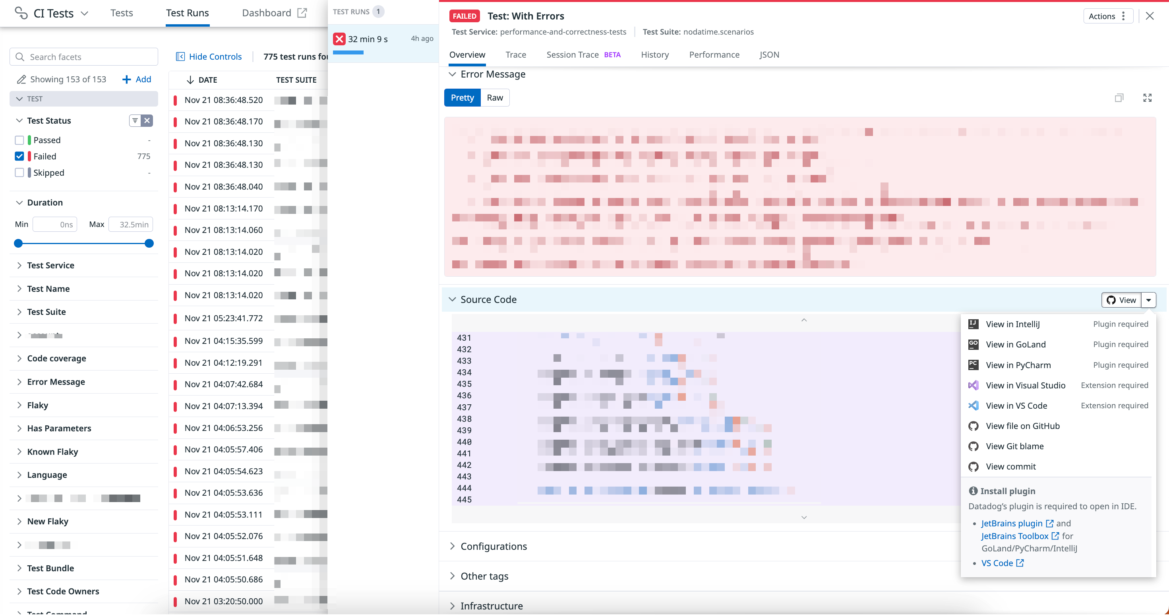Image resolution: width=1169 pixels, height=615 pixels.
Task: Open the JSON tab
Action: [x=769, y=54]
